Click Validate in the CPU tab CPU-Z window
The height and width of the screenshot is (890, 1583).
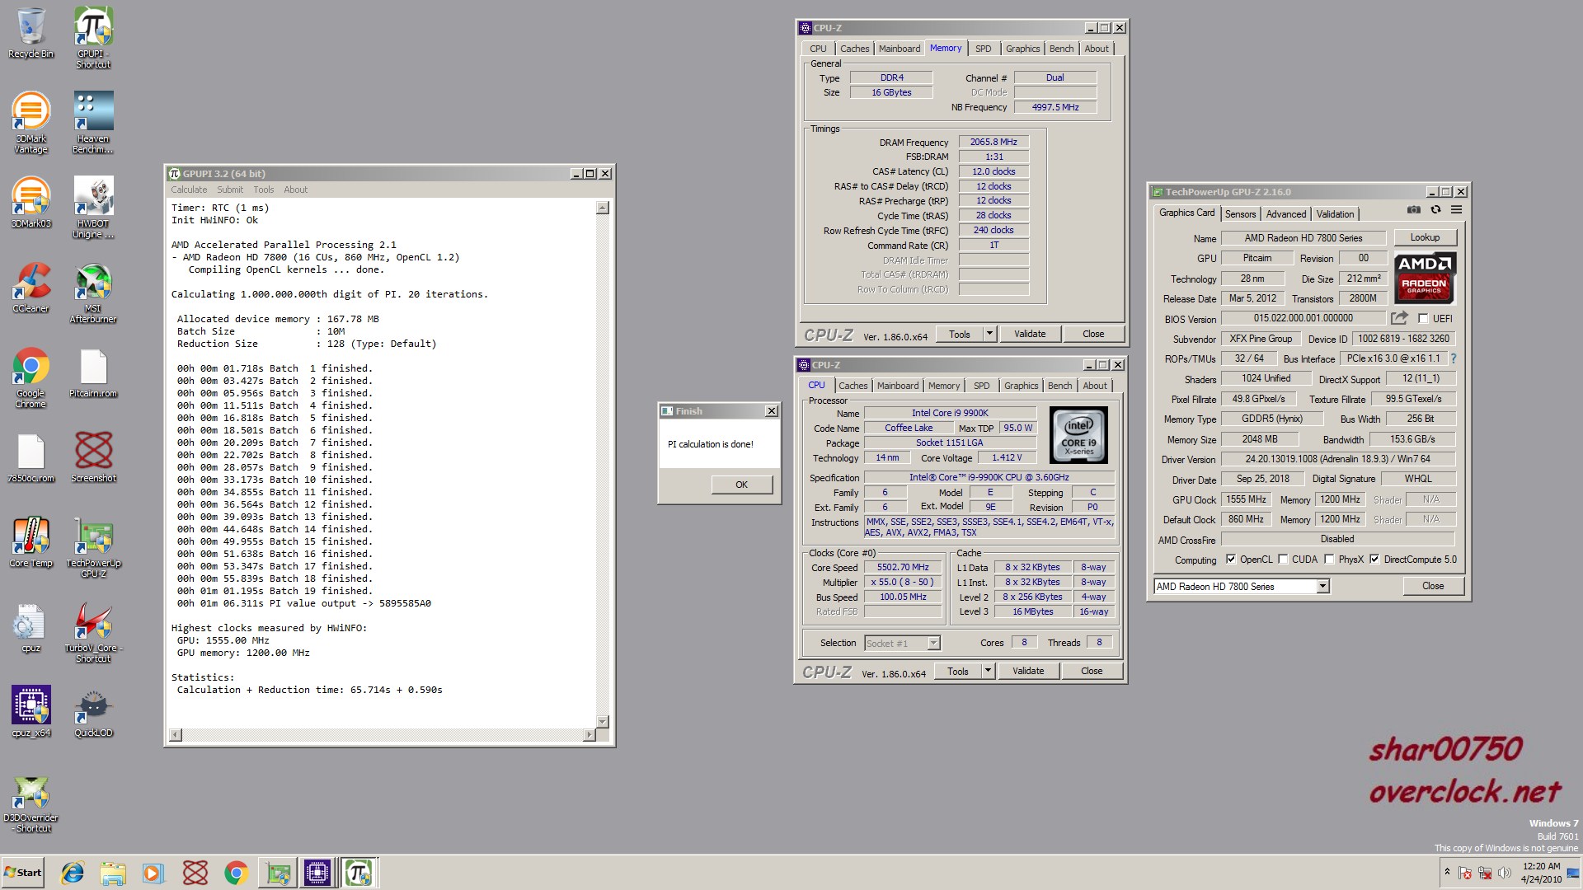[1028, 671]
